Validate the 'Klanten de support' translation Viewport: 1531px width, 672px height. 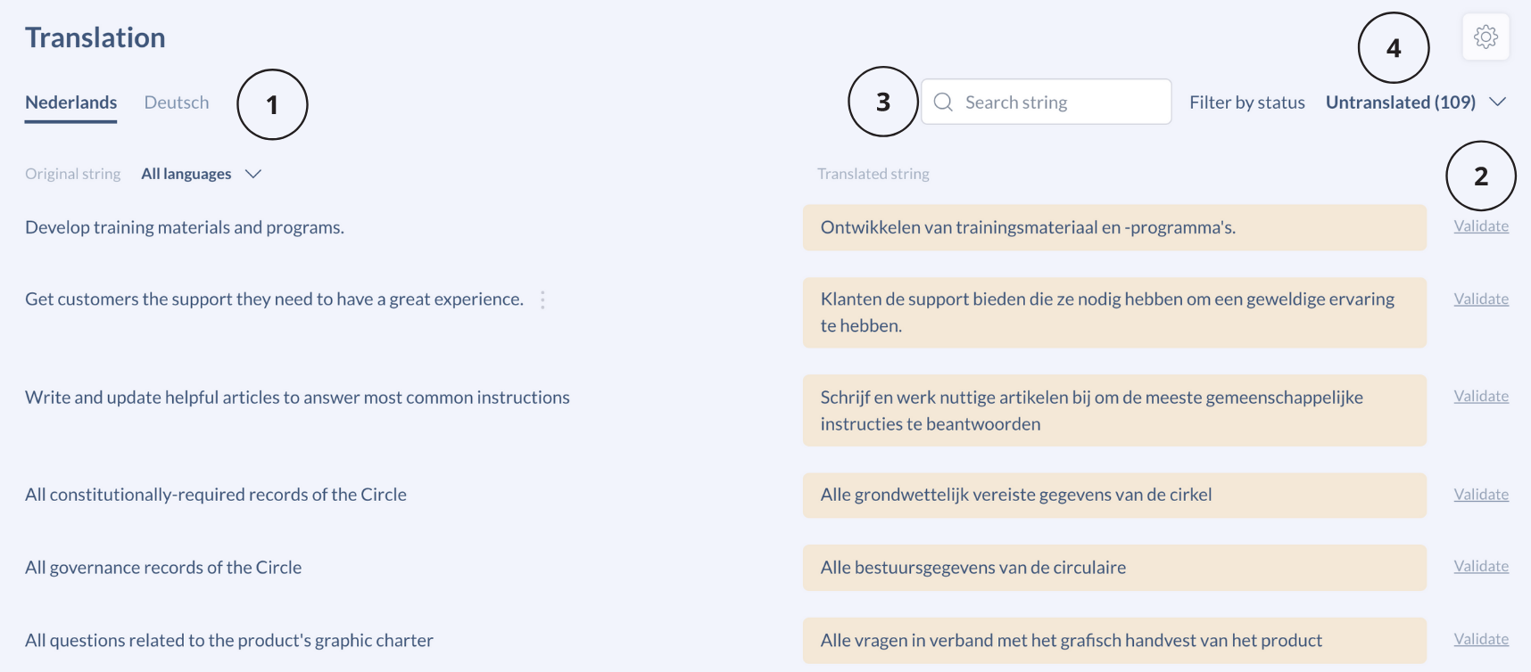point(1481,299)
